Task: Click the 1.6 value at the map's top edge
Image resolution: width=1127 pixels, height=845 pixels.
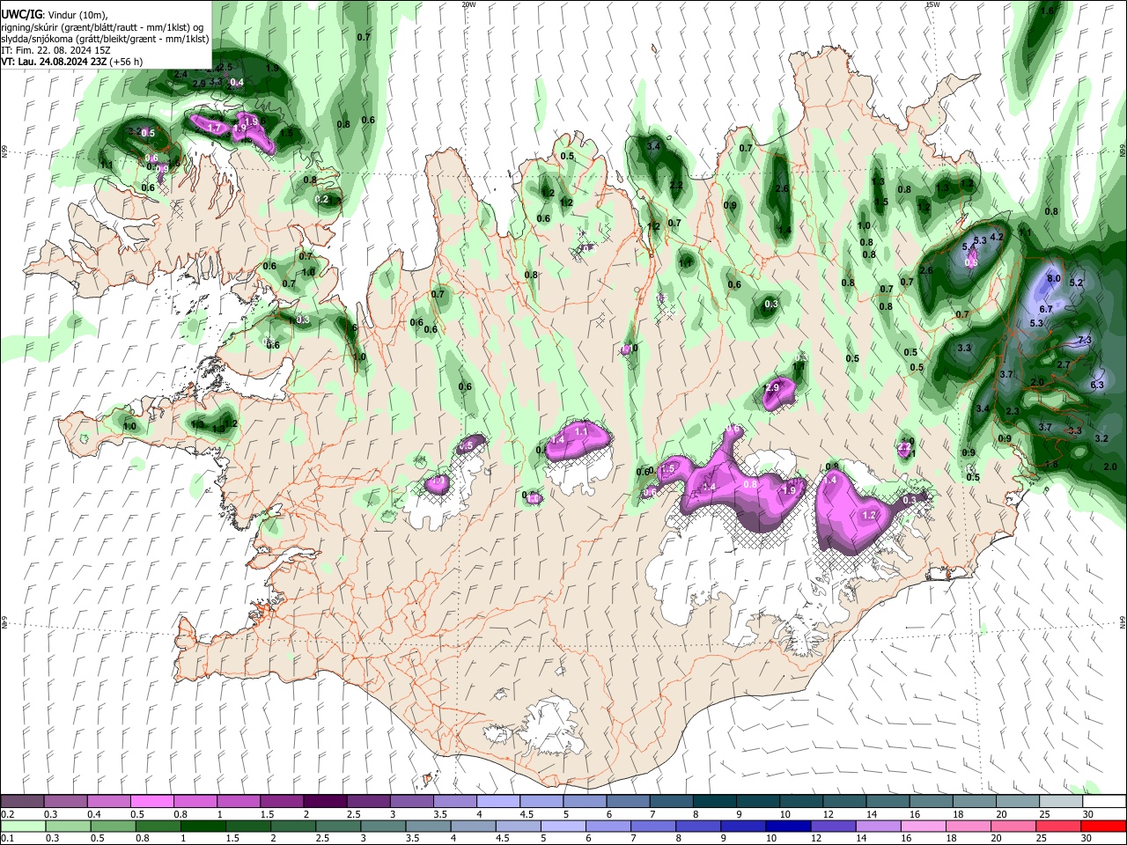Action: click(1048, 11)
